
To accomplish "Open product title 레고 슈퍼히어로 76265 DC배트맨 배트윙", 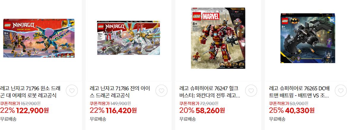I will 300,92.
